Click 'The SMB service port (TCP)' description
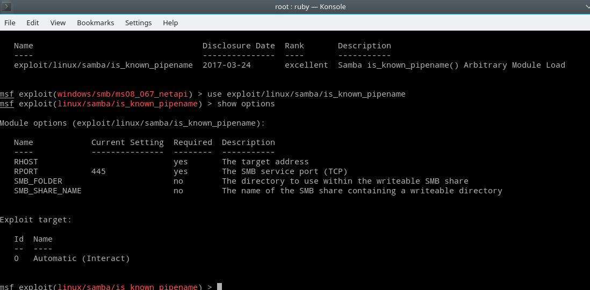The width and height of the screenshot is (590, 290). 284,171
